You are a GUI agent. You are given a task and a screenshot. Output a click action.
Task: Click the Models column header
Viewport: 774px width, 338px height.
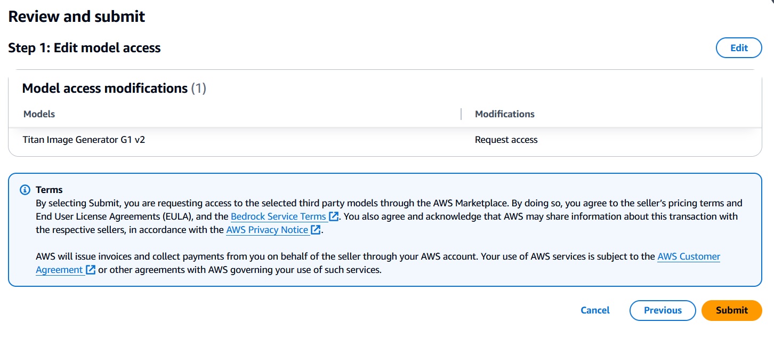39,114
